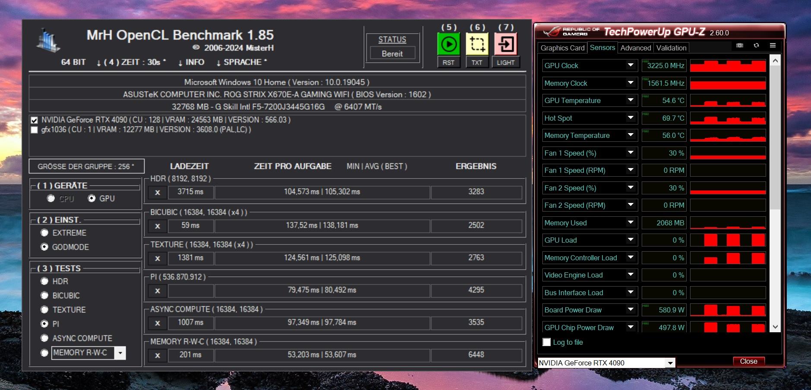811x390 pixels.
Task: Switch to Sensors tab
Action: click(602, 47)
